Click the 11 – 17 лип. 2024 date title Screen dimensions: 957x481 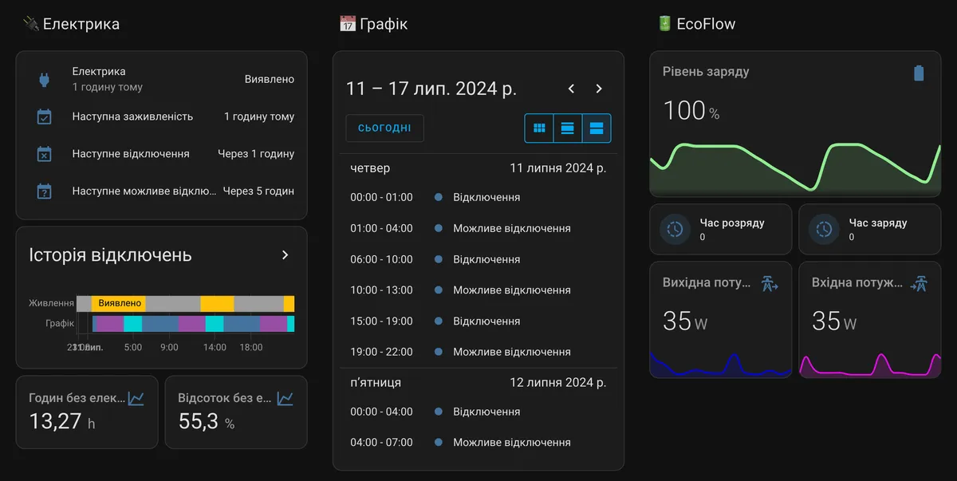coord(431,89)
